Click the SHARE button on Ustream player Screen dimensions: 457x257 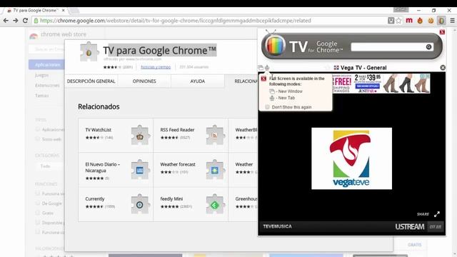[423, 214]
